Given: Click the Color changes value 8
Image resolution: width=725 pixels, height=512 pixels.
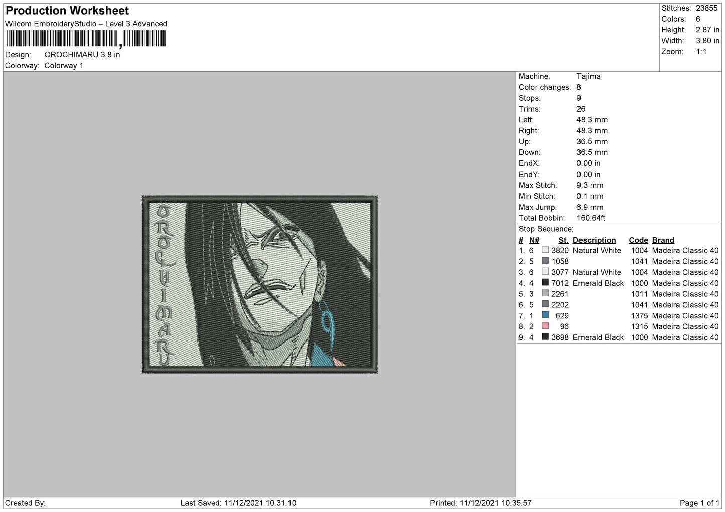Looking at the screenshot, I should click(x=578, y=87).
